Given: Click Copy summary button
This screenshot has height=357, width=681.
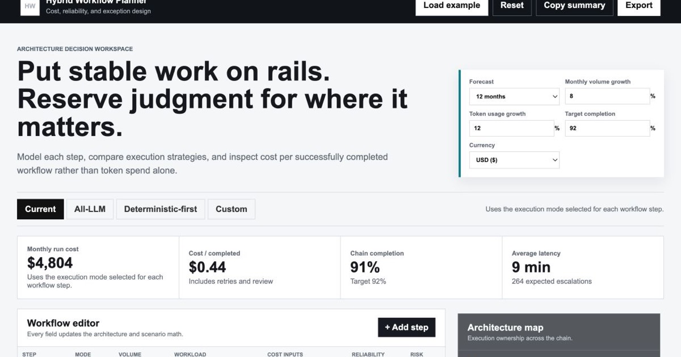Looking at the screenshot, I should [574, 7].
